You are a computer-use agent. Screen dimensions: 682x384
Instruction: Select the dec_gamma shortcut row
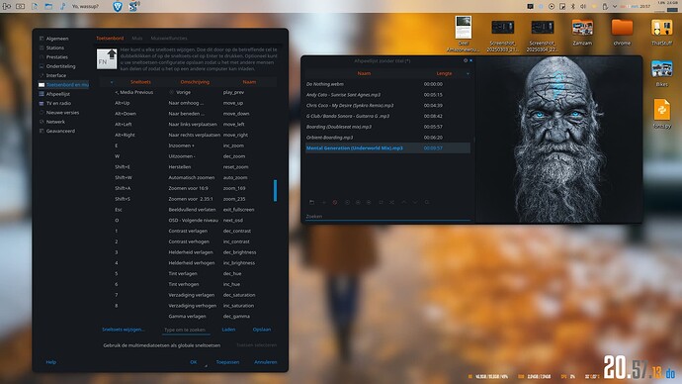[187, 316]
